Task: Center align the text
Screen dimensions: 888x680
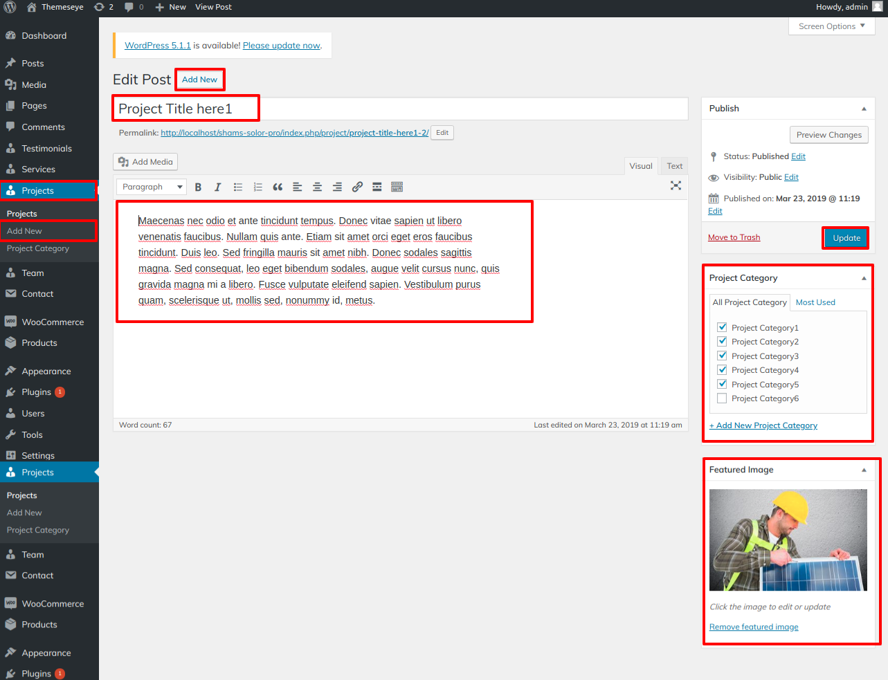Action: click(x=317, y=187)
